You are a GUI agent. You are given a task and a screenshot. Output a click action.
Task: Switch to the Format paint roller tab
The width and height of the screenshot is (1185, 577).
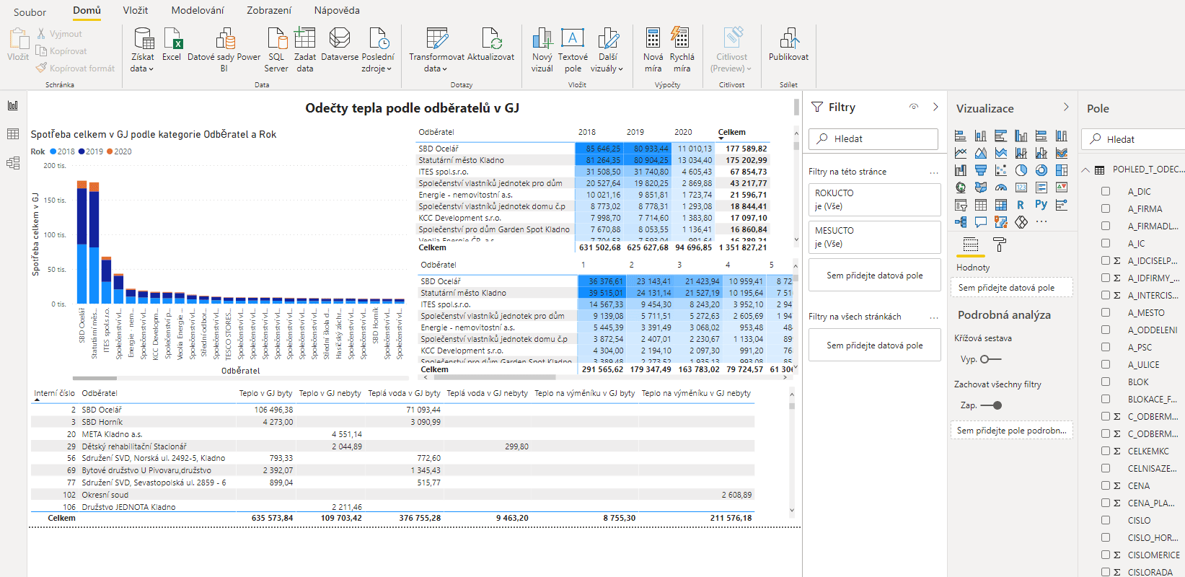[1000, 245]
